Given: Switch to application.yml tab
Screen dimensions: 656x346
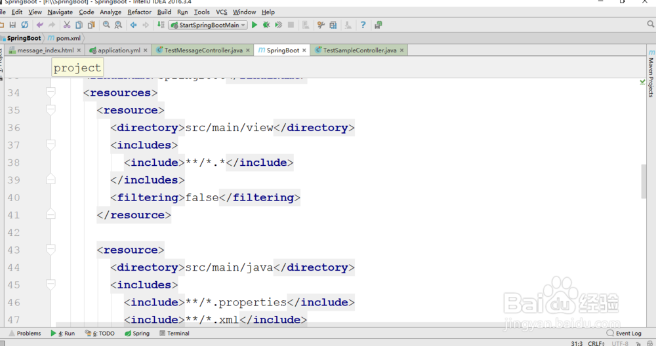Looking at the screenshot, I should click(x=119, y=50).
